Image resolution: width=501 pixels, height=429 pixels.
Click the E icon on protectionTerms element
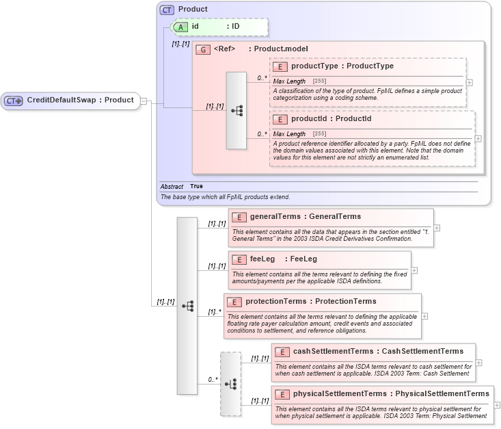(x=234, y=302)
